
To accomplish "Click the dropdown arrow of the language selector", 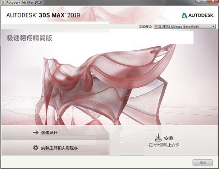I will [213, 26].
